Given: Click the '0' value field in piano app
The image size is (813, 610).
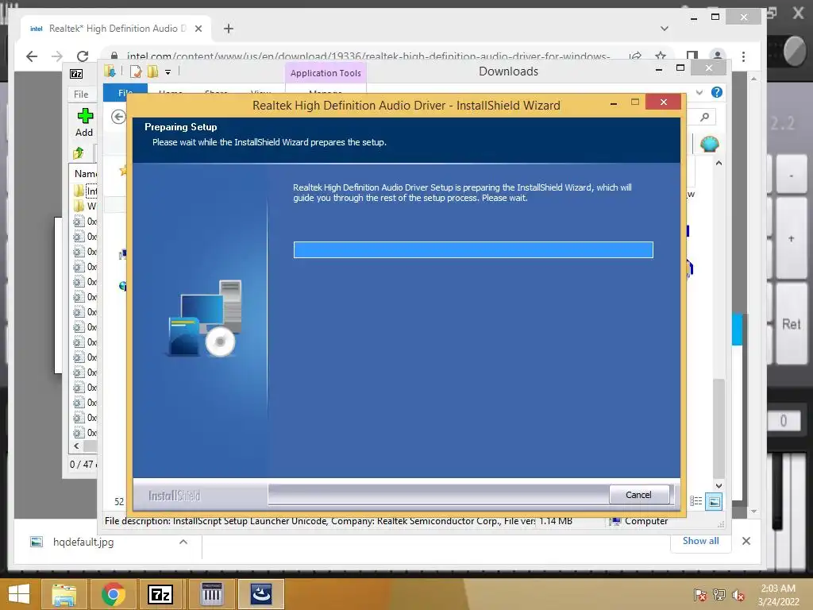Looking at the screenshot, I should (x=784, y=421).
